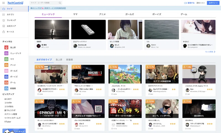Expand もっと見る chevron link
The width and height of the screenshot is (221, 133).
point(210,52)
